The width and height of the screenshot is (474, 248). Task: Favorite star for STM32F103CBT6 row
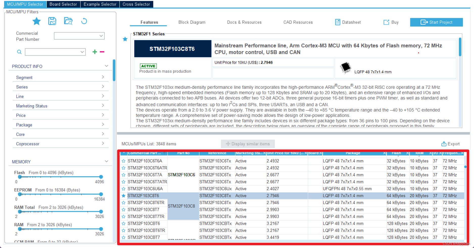[x=124, y=223]
